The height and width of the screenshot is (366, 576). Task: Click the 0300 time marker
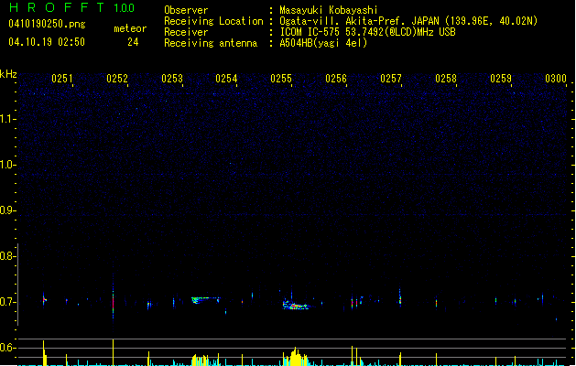pyautogui.click(x=556, y=79)
